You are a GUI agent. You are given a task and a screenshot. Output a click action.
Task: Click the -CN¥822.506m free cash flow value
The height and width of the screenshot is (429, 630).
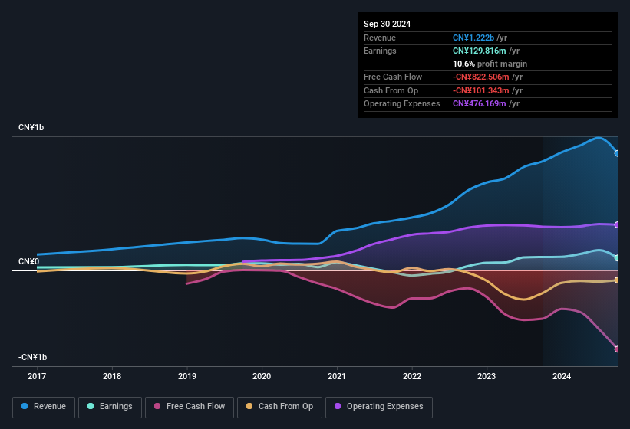(481, 77)
